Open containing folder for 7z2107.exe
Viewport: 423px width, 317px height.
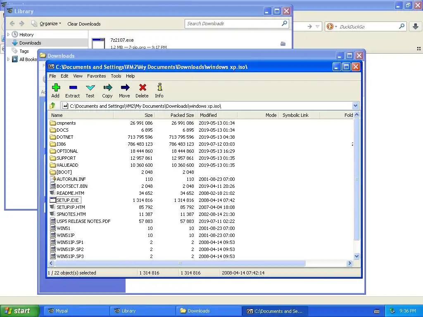point(283,44)
